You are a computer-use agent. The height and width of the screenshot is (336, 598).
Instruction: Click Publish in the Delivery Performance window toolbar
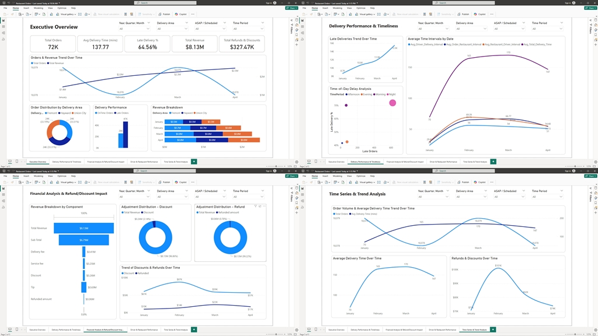464,14
